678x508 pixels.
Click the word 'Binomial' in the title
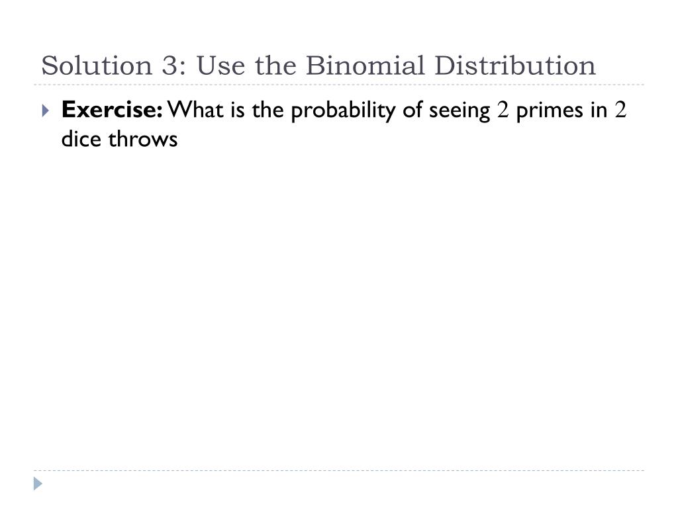click(365, 65)
